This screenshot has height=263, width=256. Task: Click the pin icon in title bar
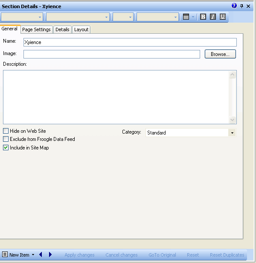[241, 6]
